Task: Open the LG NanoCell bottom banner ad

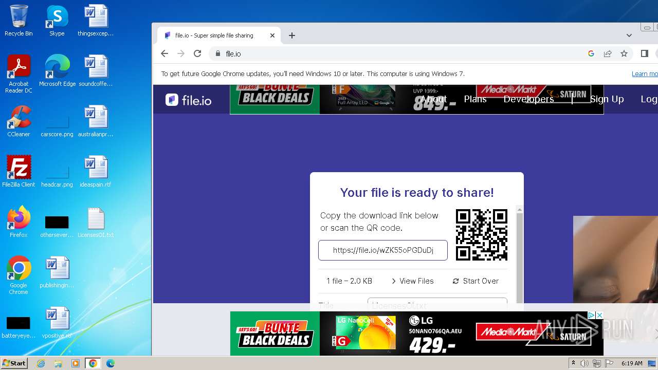Action: point(416,334)
